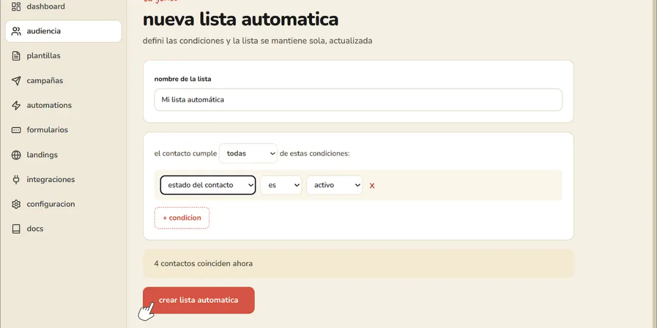
Task: Click the '+ condicion' button
Action: click(182, 218)
